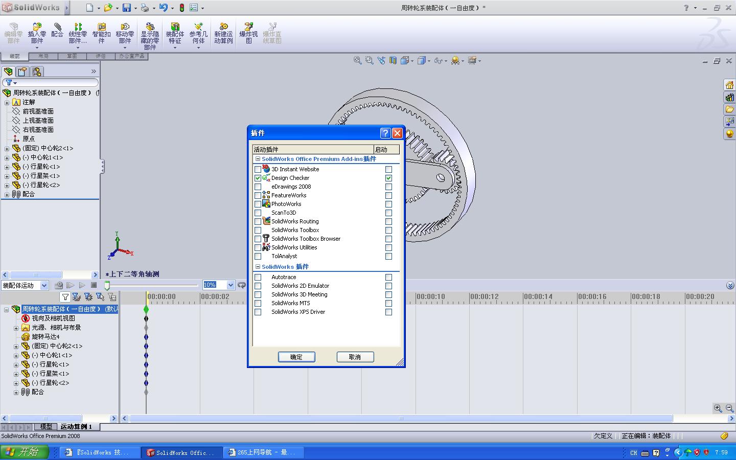This screenshot has width=736, height=460.
Task: Open the Options icon in top toolbar
Action: (194, 8)
